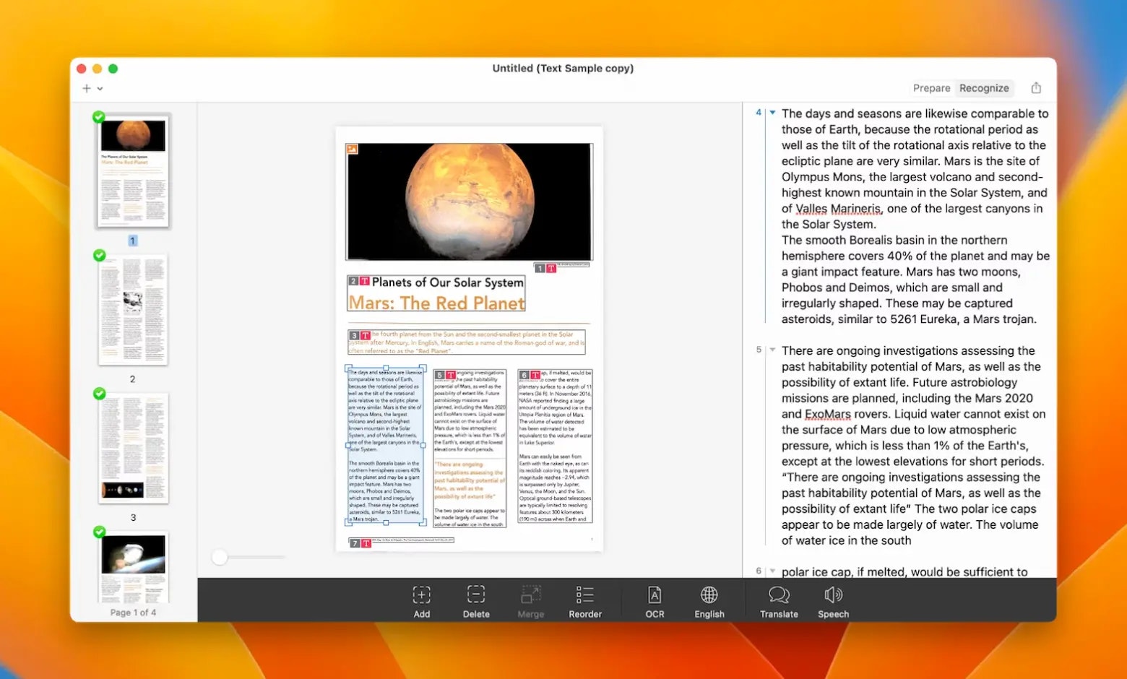Click the image region icon on Mars photo

coord(353,149)
